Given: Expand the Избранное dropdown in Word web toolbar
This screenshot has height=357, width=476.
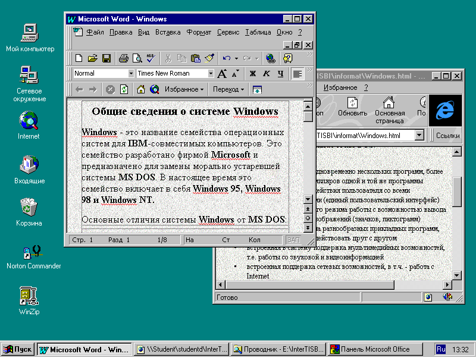Looking at the screenshot, I should 184,89.
